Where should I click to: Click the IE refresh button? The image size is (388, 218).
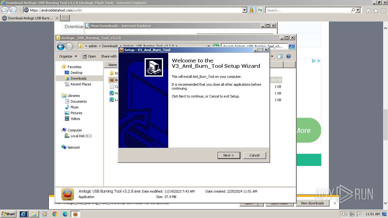(x=260, y=10)
